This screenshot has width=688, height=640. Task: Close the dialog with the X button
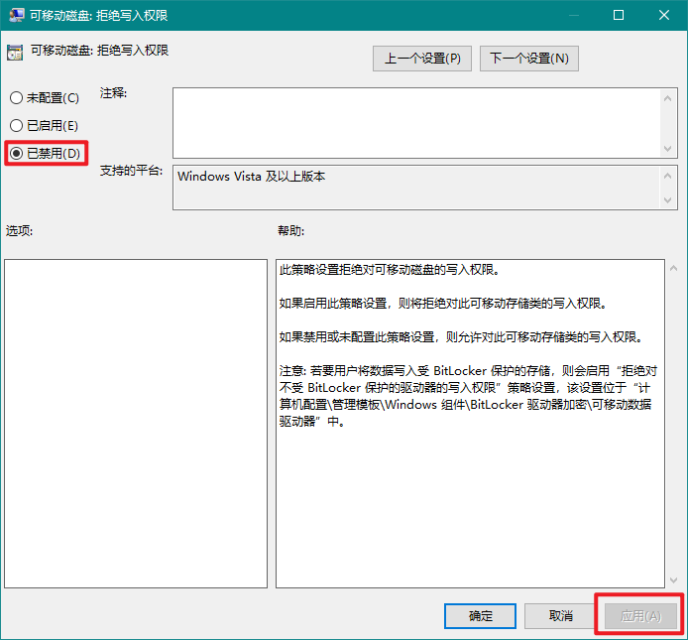664,15
